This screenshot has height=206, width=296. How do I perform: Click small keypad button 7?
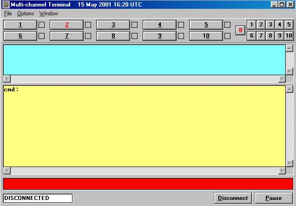261,36
